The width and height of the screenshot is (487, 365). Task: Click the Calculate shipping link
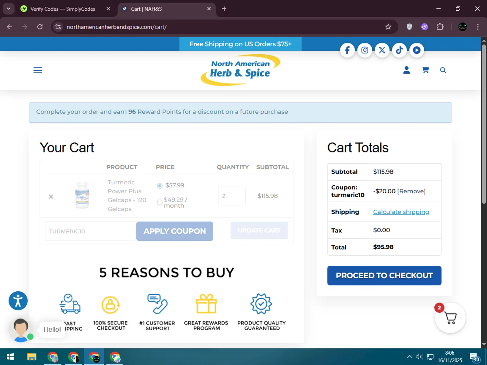pos(401,212)
